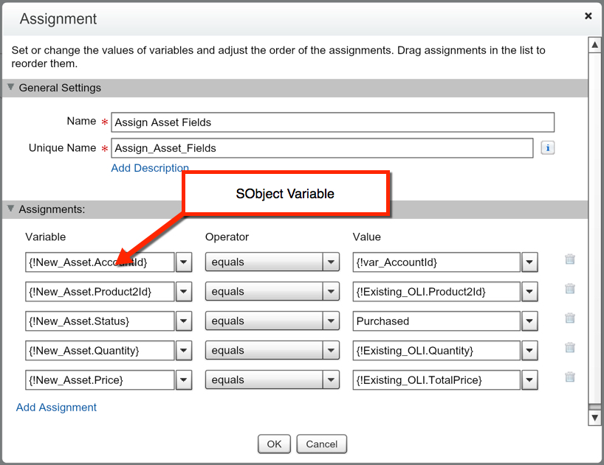Collapse the Assignments section
The height and width of the screenshot is (465, 604).
pos(10,209)
